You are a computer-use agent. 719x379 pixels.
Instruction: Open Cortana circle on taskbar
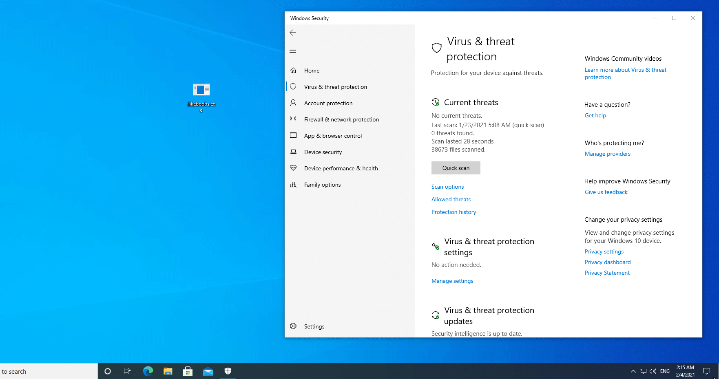point(108,371)
